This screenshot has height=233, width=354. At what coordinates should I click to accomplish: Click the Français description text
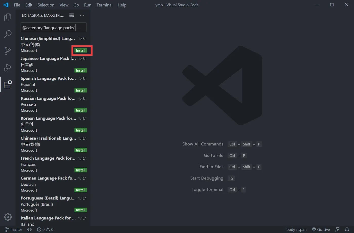pyautogui.click(x=28, y=164)
